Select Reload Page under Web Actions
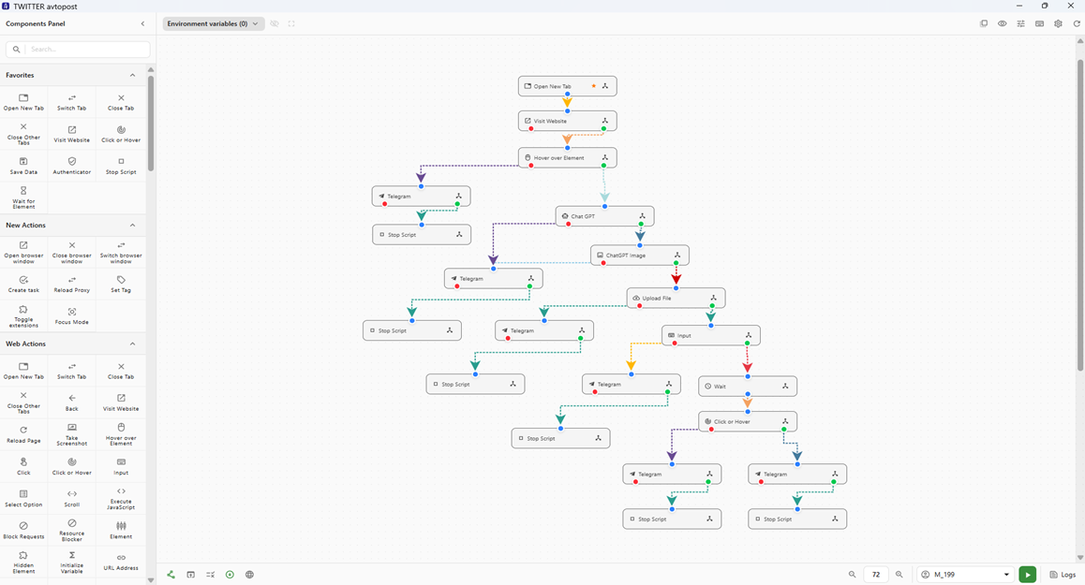The image size is (1085, 585). [x=23, y=434]
